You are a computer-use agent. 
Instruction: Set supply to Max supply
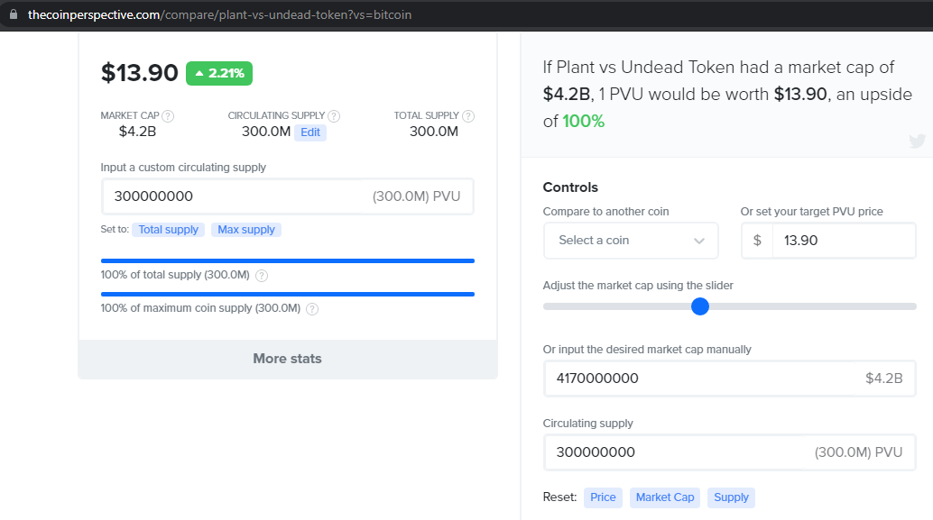click(246, 230)
